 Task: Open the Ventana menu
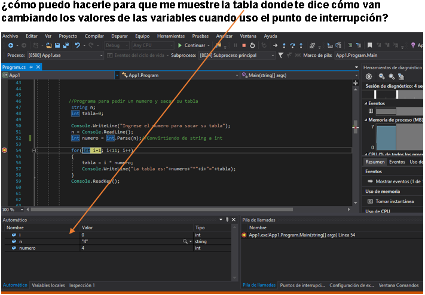coord(248,36)
